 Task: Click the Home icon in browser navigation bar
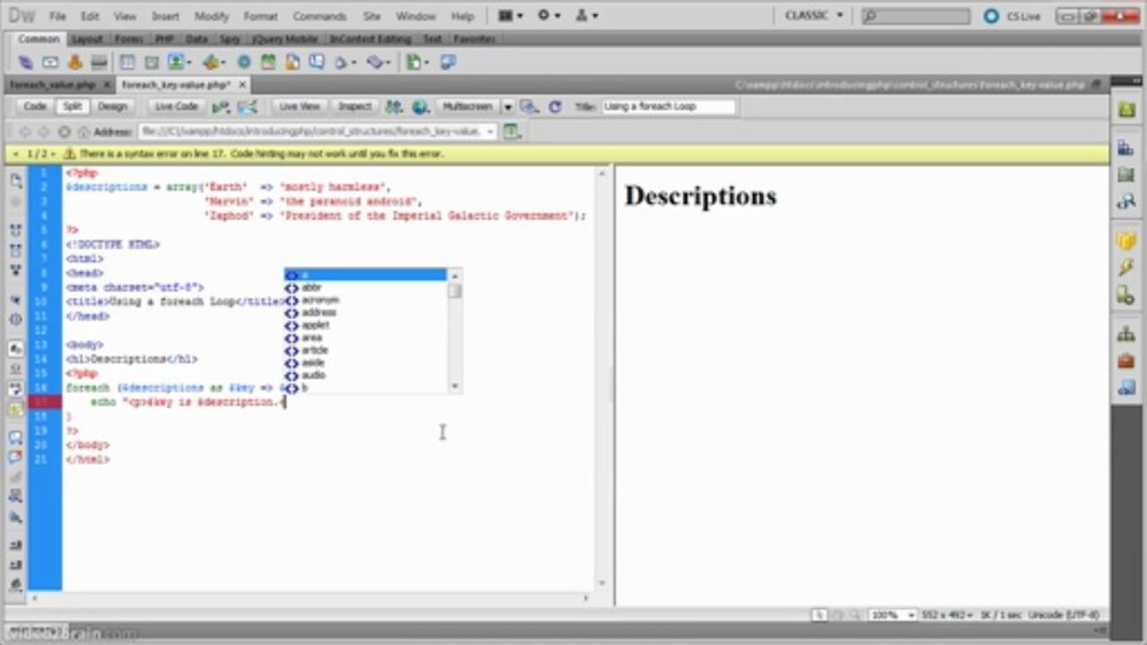[x=83, y=132]
